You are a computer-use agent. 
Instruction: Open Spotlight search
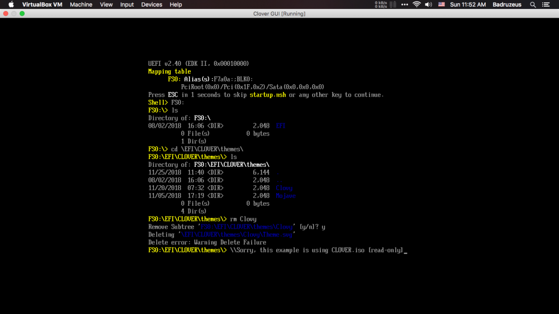point(533,4)
